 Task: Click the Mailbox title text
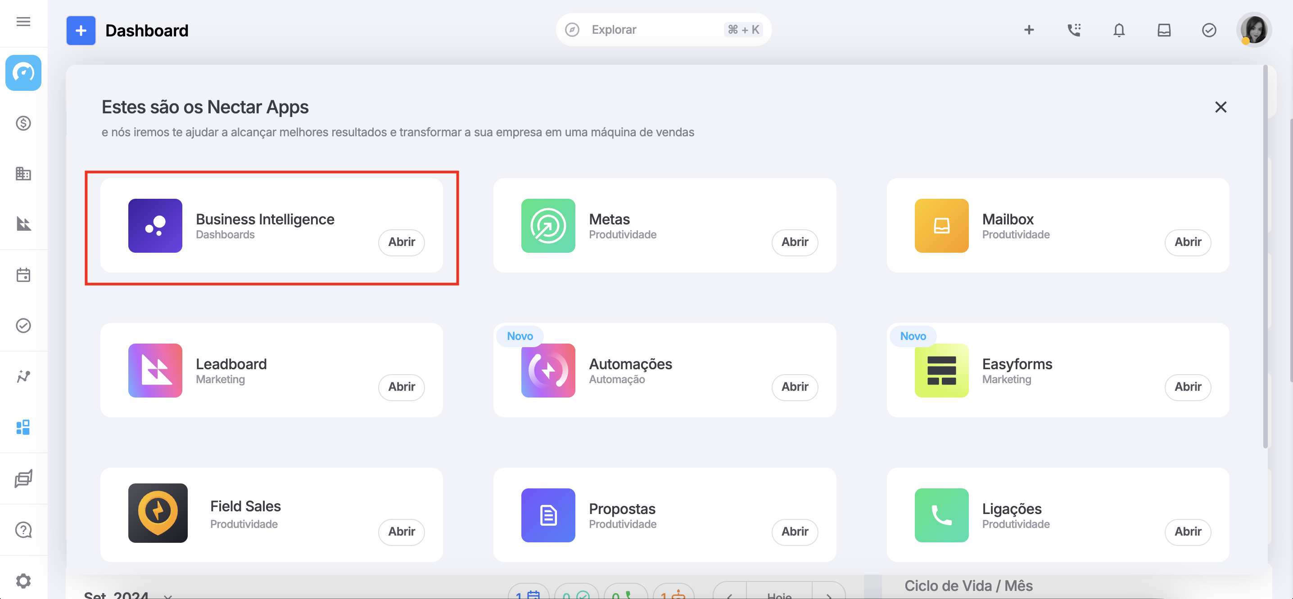click(x=1008, y=219)
